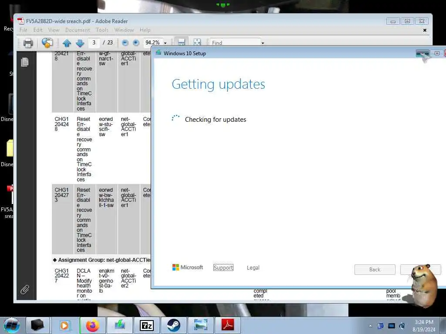Click the network icon in system tray

click(x=381, y=326)
